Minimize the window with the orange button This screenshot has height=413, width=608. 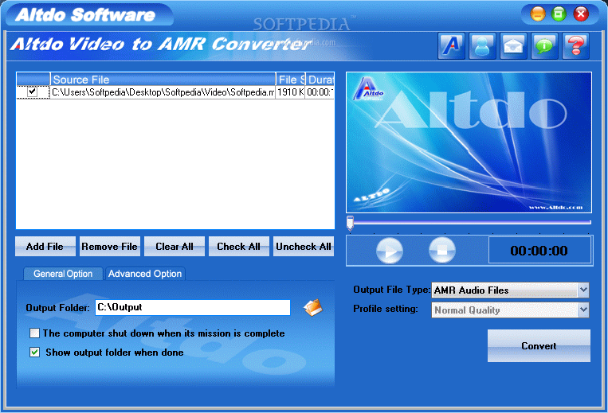coord(538,14)
